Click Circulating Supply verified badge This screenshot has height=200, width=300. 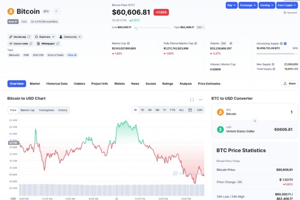[x=285, y=43]
